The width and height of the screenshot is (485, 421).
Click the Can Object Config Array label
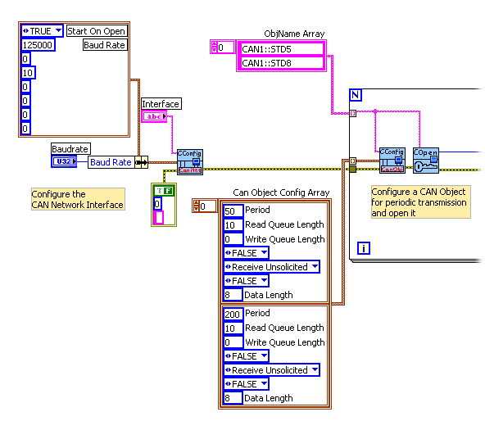281,192
